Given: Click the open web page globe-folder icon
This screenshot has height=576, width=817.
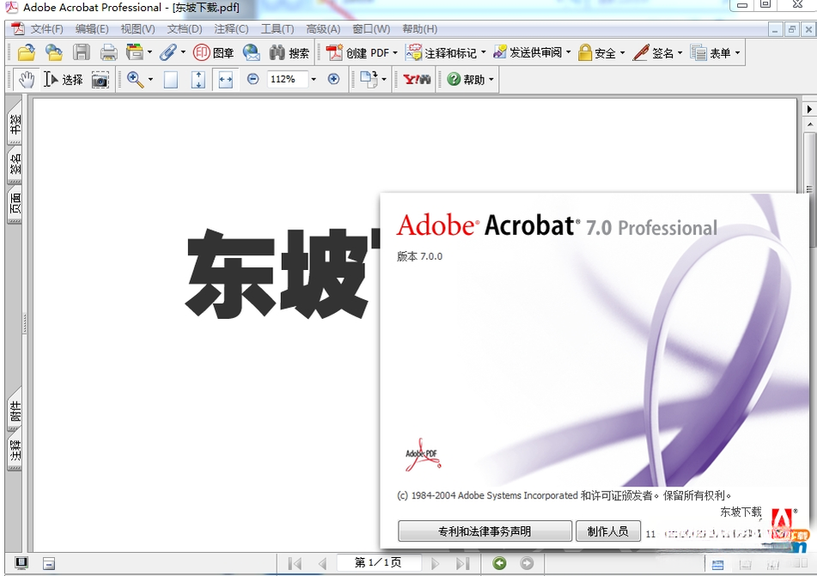Looking at the screenshot, I should 53,52.
